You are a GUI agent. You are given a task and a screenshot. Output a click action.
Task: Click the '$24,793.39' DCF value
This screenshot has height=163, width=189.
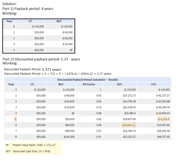pos(129,102)
